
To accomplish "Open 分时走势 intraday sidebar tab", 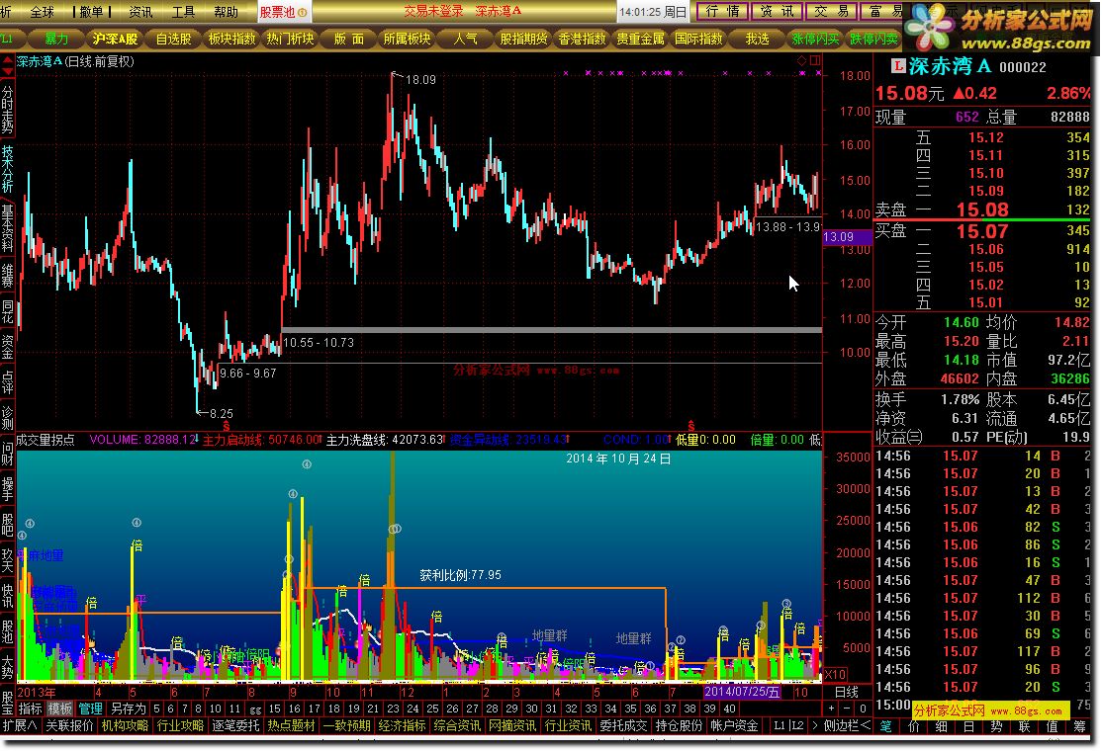I will tap(7, 111).
